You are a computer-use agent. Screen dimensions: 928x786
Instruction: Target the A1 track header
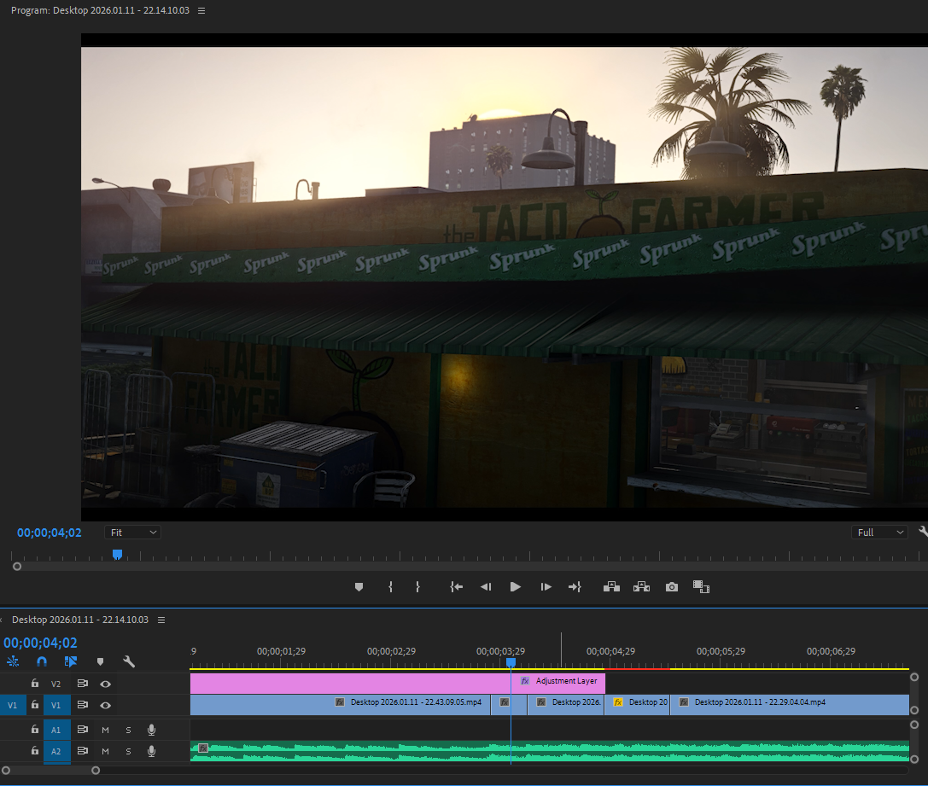tap(55, 730)
